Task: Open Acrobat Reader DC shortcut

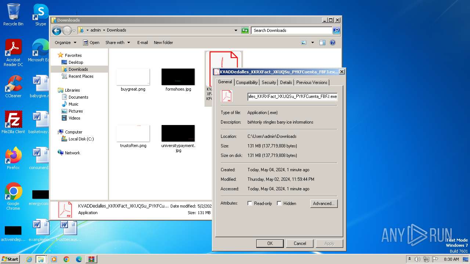Action: pos(13,53)
